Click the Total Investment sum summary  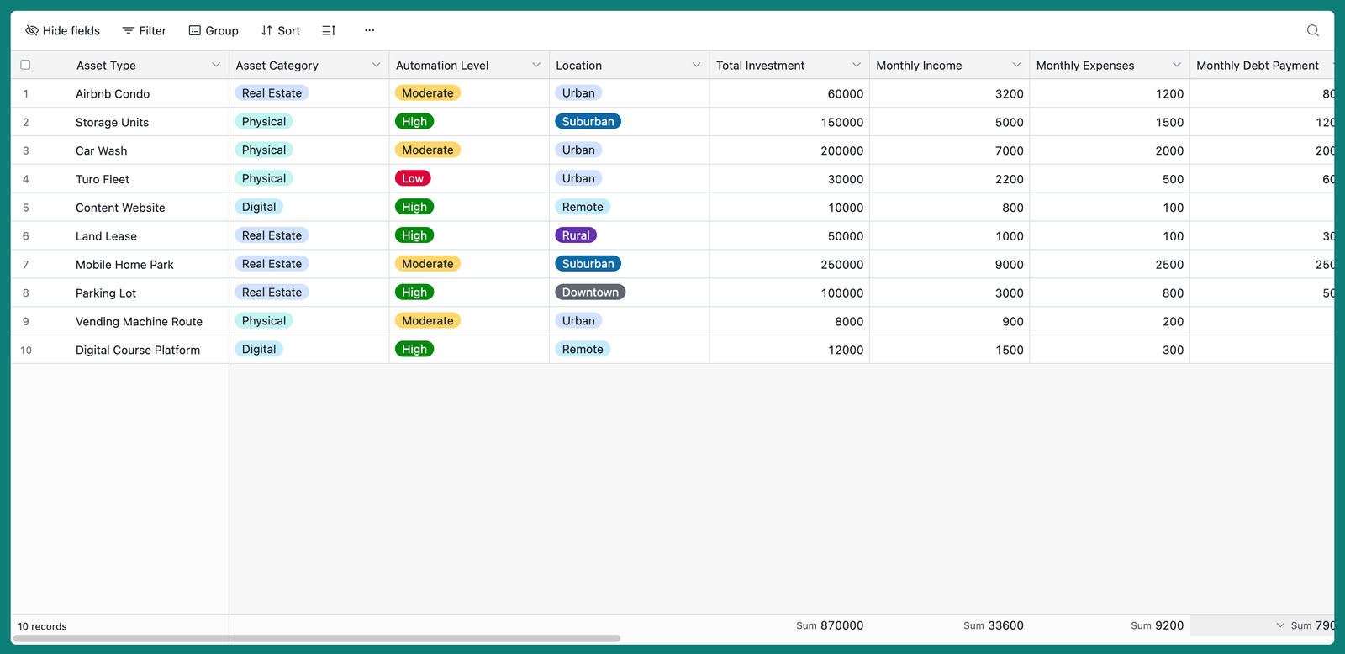click(830, 625)
